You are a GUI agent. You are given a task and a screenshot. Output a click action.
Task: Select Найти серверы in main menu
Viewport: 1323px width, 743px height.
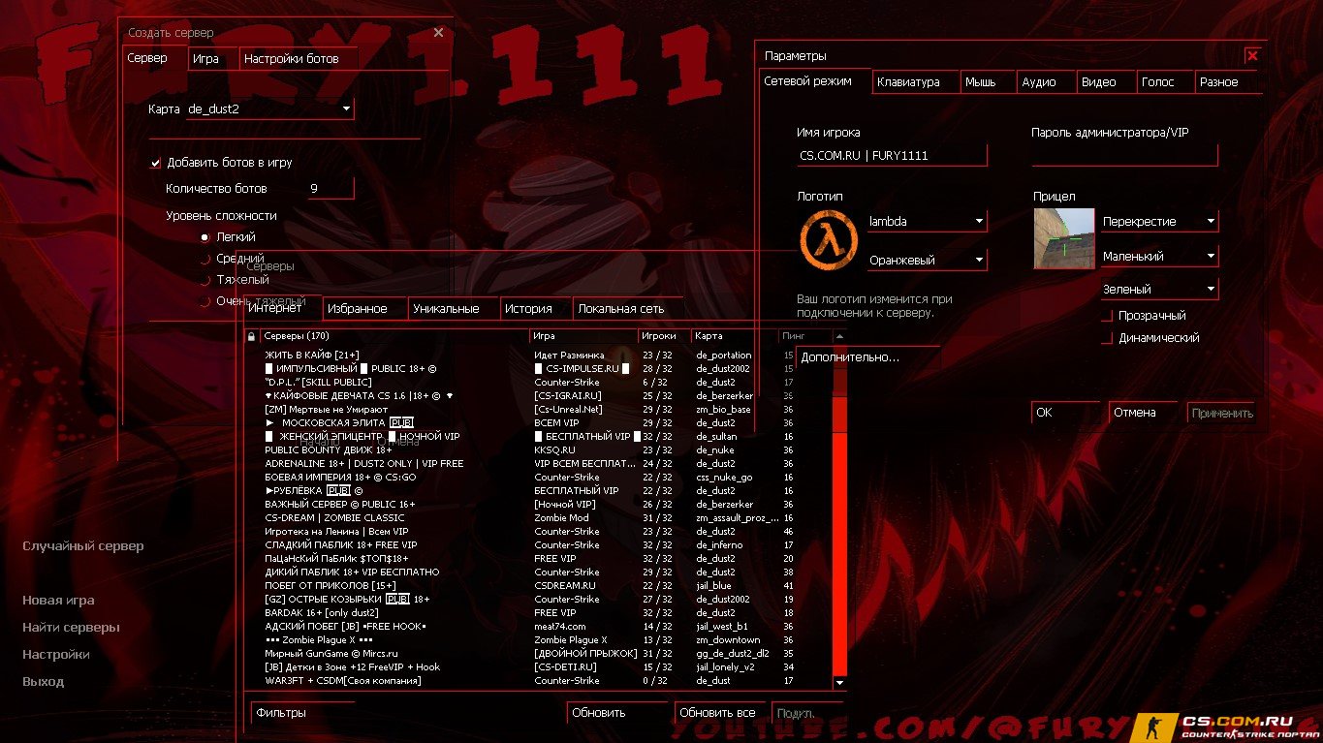(71, 628)
